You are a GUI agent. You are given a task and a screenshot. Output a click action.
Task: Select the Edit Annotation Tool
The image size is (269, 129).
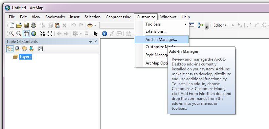click(x=240, y=25)
